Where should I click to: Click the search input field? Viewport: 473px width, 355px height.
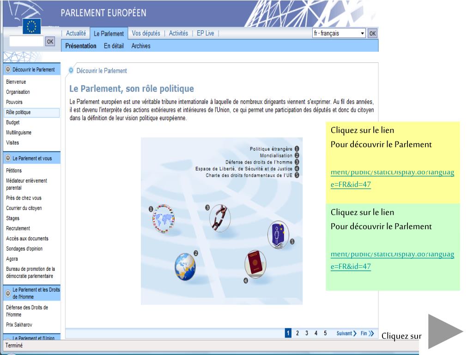tap(26, 41)
